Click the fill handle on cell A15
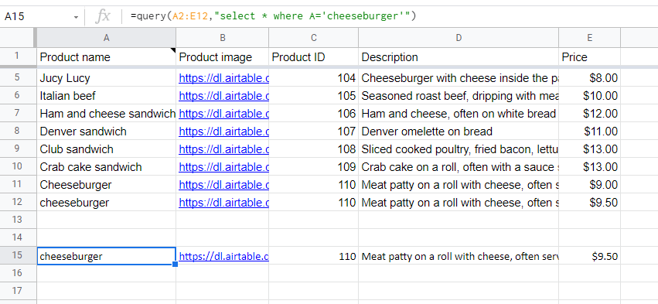 click(x=175, y=264)
